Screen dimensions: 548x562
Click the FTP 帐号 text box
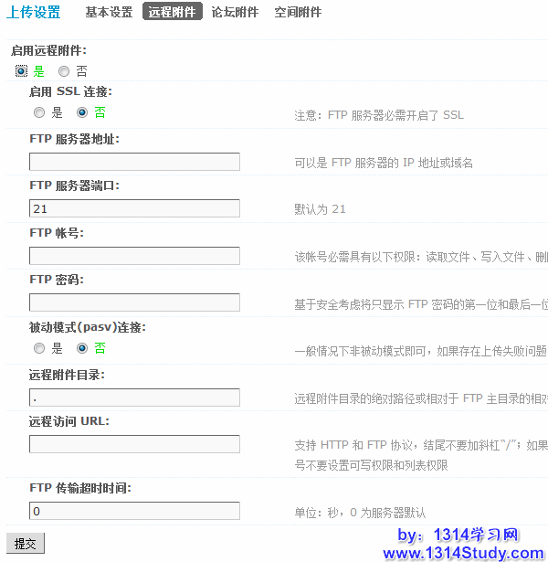click(134, 256)
